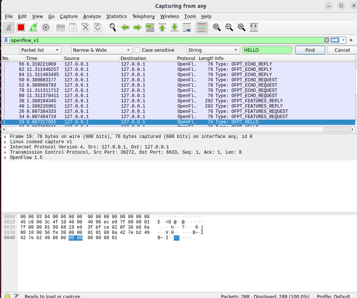
Task: Click Profile: Default in status bar
Action: tap(333, 296)
